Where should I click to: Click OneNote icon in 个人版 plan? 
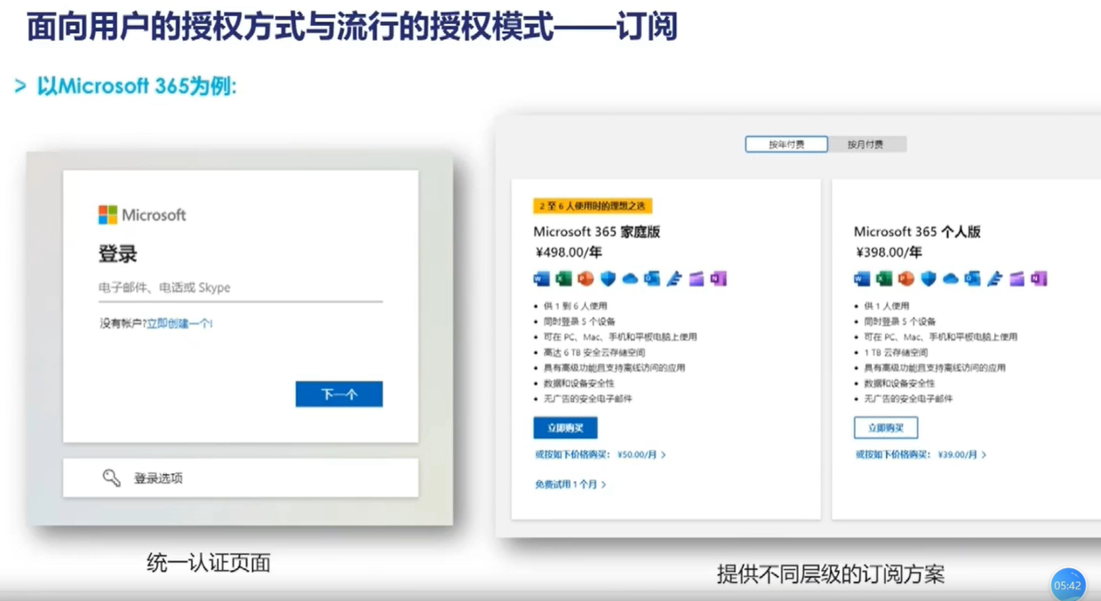pos(1039,279)
